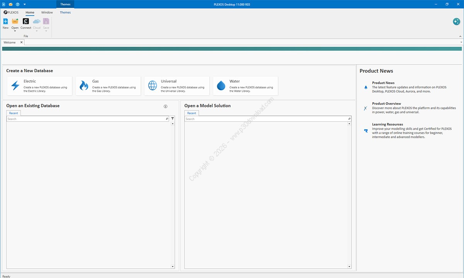Click the Learning Resources icon
Viewport: 464px width, 278px height.
point(366,131)
